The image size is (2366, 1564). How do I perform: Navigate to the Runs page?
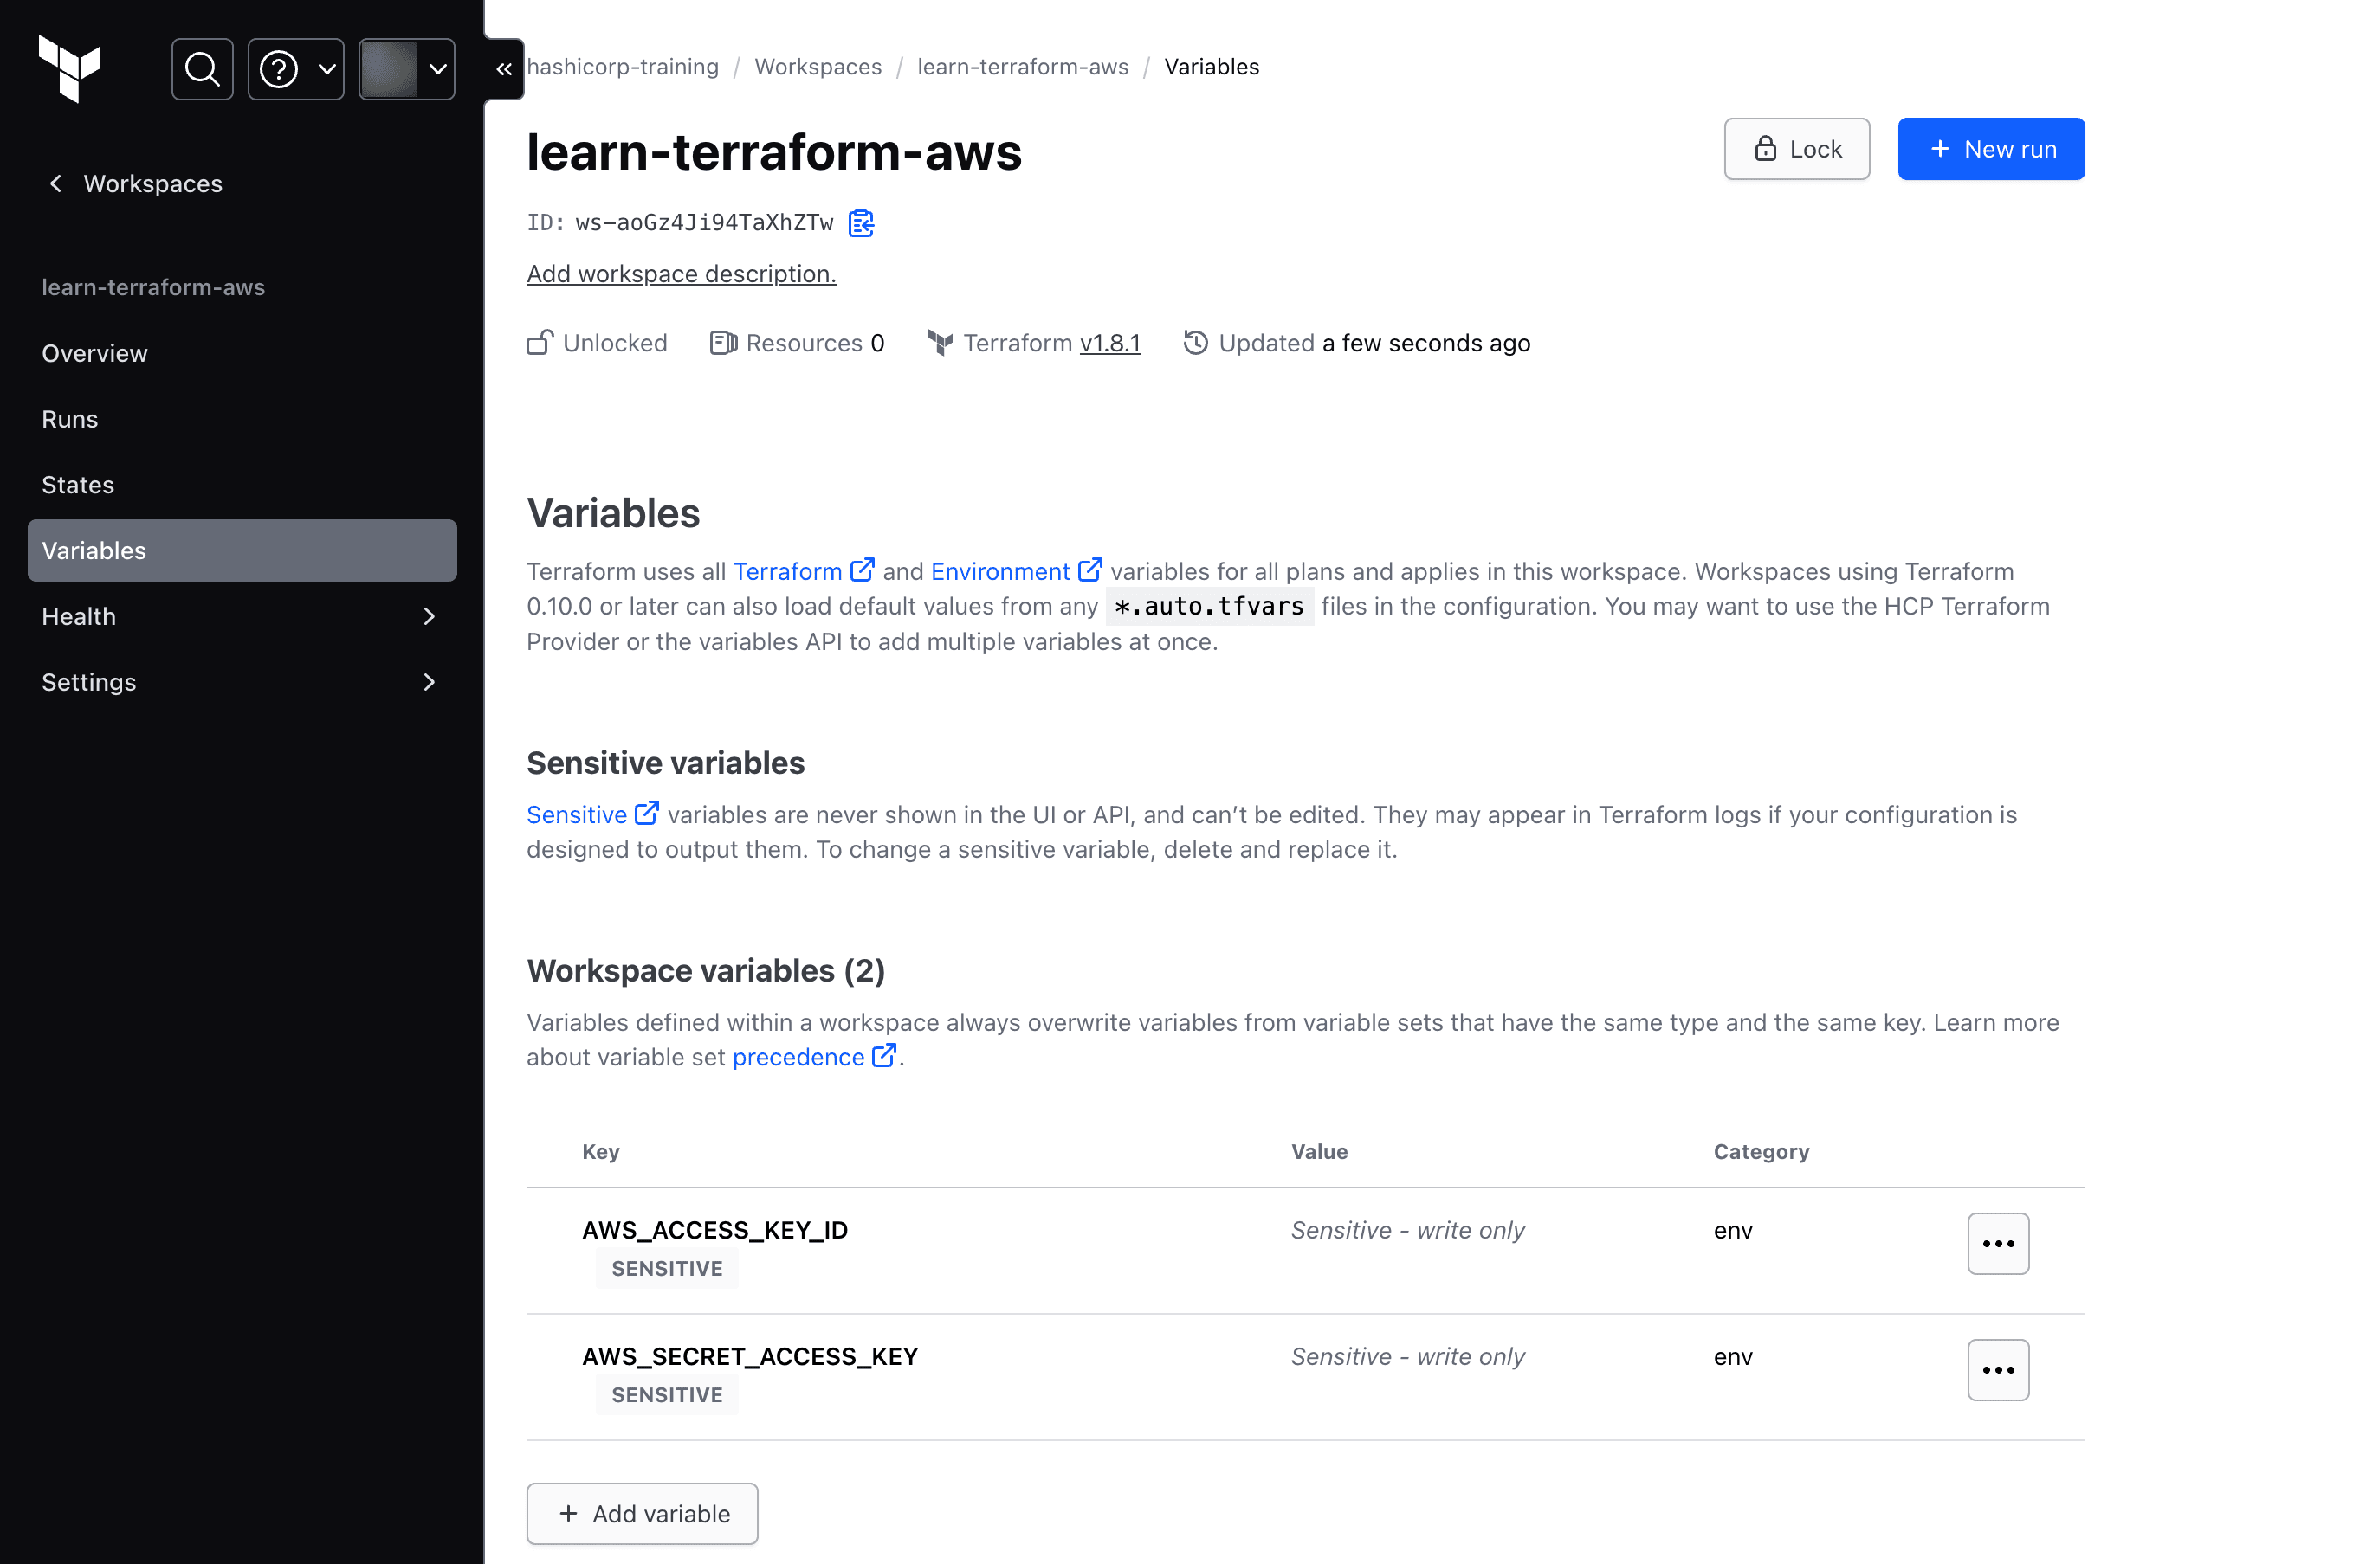click(x=70, y=417)
